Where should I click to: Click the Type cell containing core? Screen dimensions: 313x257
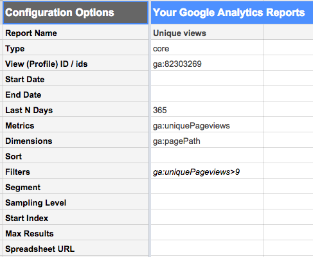(x=207, y=48)
